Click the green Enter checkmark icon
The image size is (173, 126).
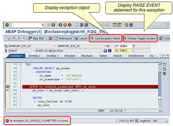7,25
